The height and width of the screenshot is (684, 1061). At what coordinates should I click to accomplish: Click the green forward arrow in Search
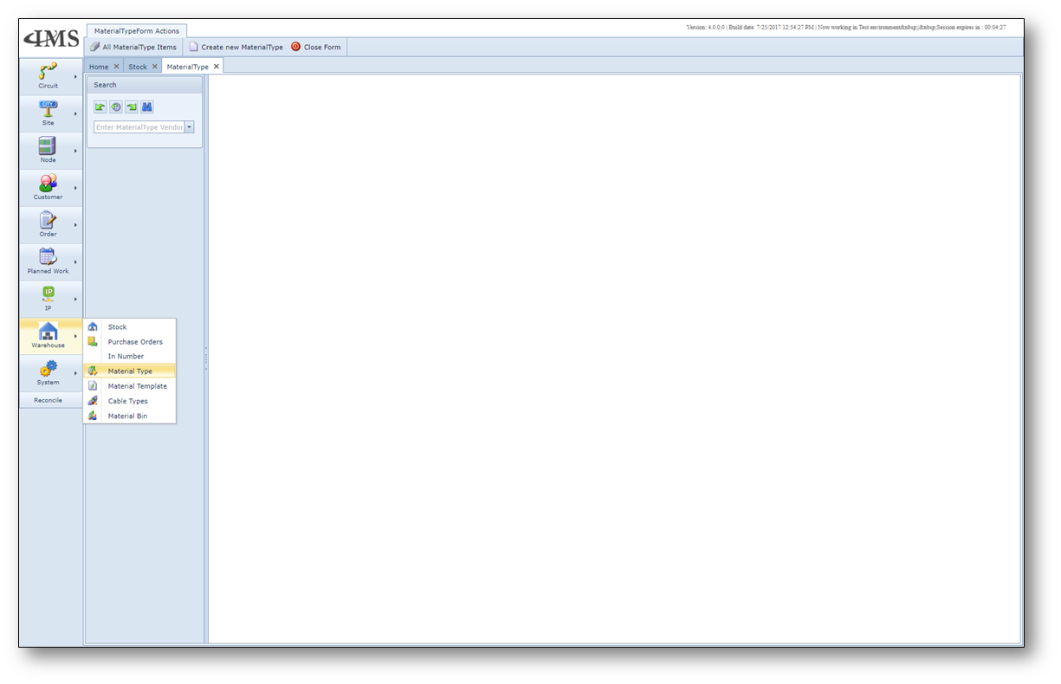click(132, 106)
